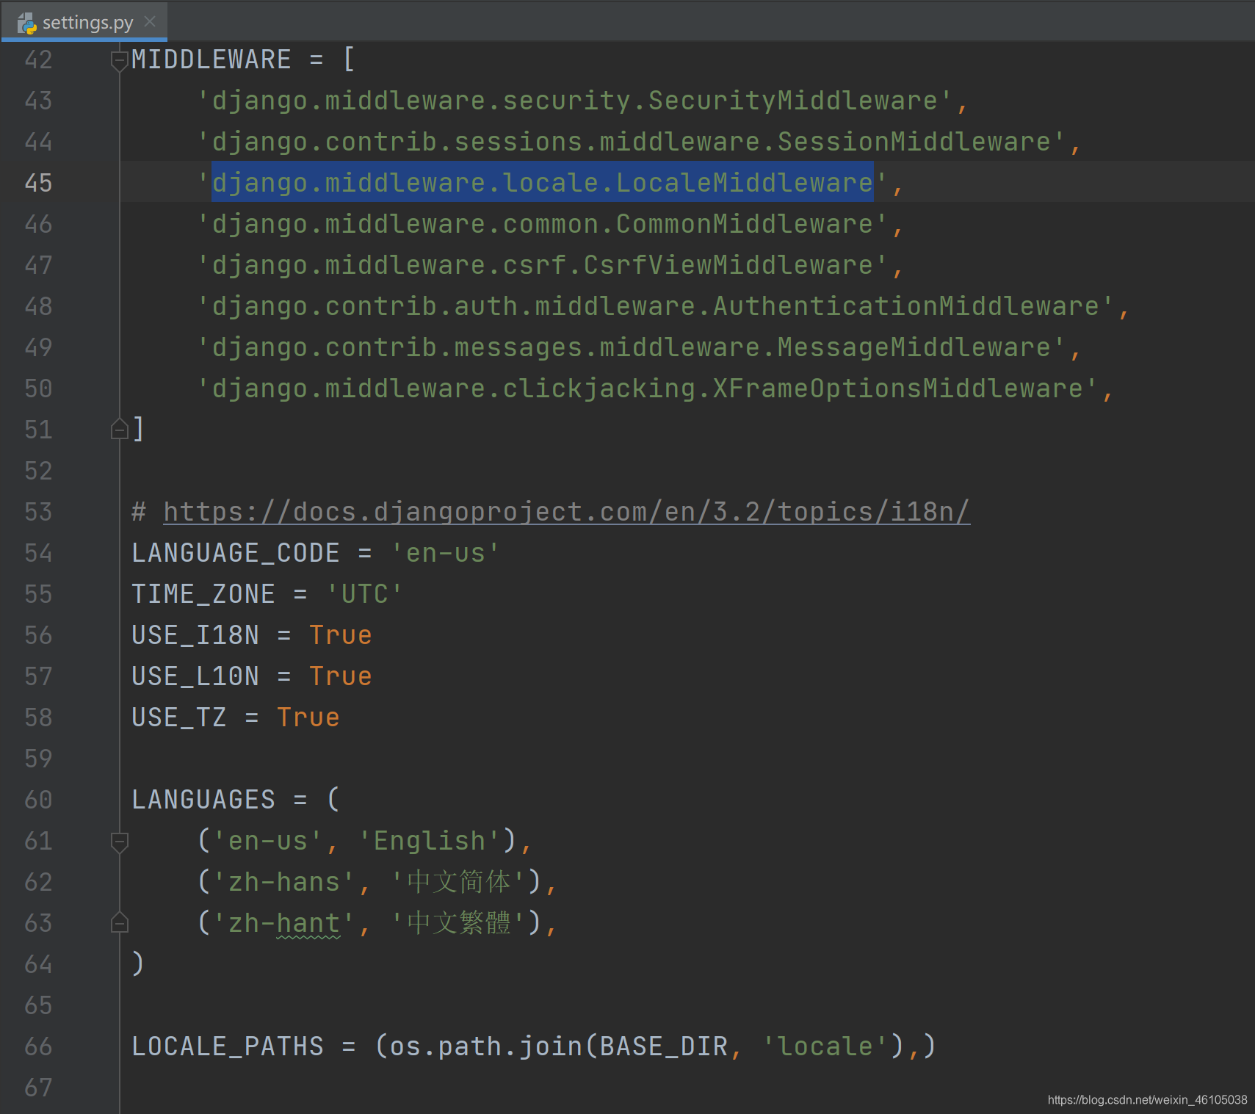Click the LANGUAGE_CODE variable
Viewport: 1255px width, 1114px height.
point(236,552)
